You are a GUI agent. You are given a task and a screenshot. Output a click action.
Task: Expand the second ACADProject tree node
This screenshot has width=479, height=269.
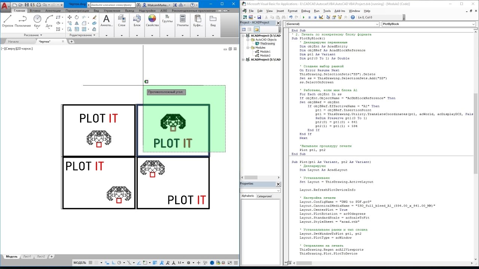point(243,60)
